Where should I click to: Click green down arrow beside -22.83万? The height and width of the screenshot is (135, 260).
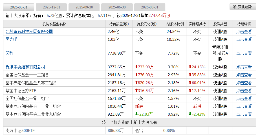pyautogui.click(x=136, y=114)
